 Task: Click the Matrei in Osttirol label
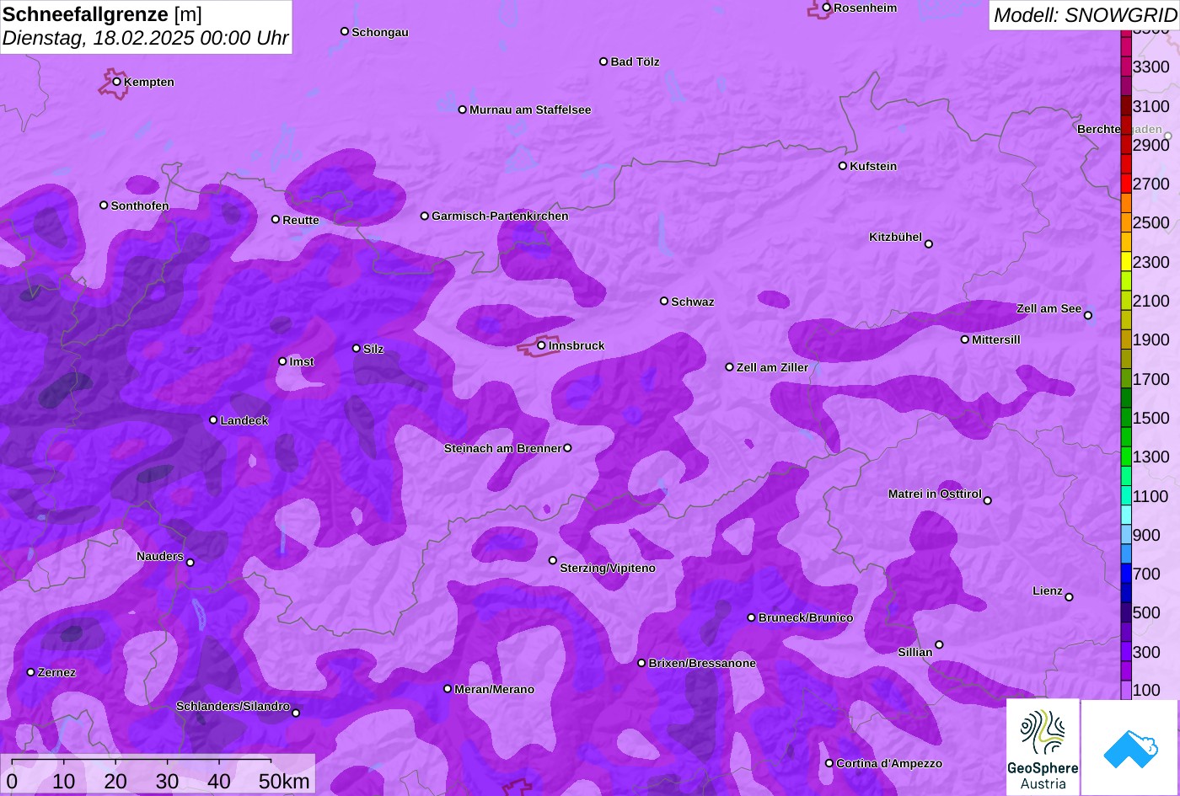click(x=935, y=494)
